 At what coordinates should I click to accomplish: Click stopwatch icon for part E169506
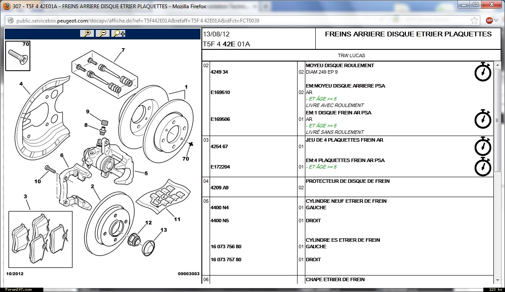483,119
